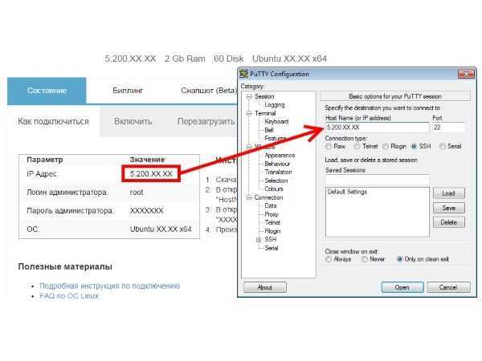Click the Ubuntu XX.XX x64 table value
Viewport: 482px width, 361px height.
(161, 229)
